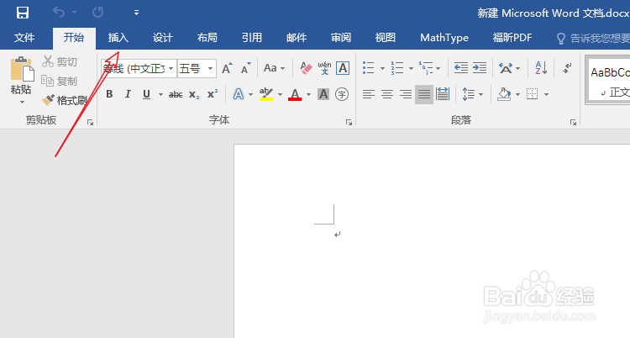Click Clear All Formatting eraser icon
Viewport: 630px width, 338px height.
[x=306, y=68]
